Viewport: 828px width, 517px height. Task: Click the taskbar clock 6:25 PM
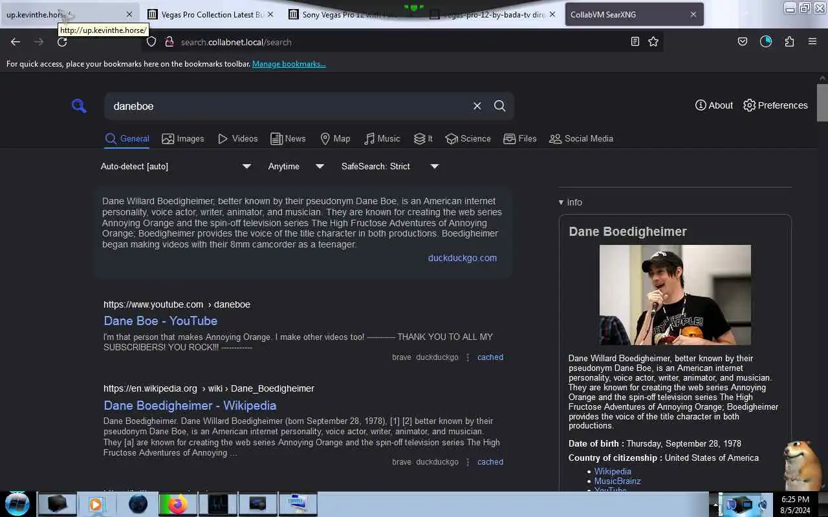point(795,500)
